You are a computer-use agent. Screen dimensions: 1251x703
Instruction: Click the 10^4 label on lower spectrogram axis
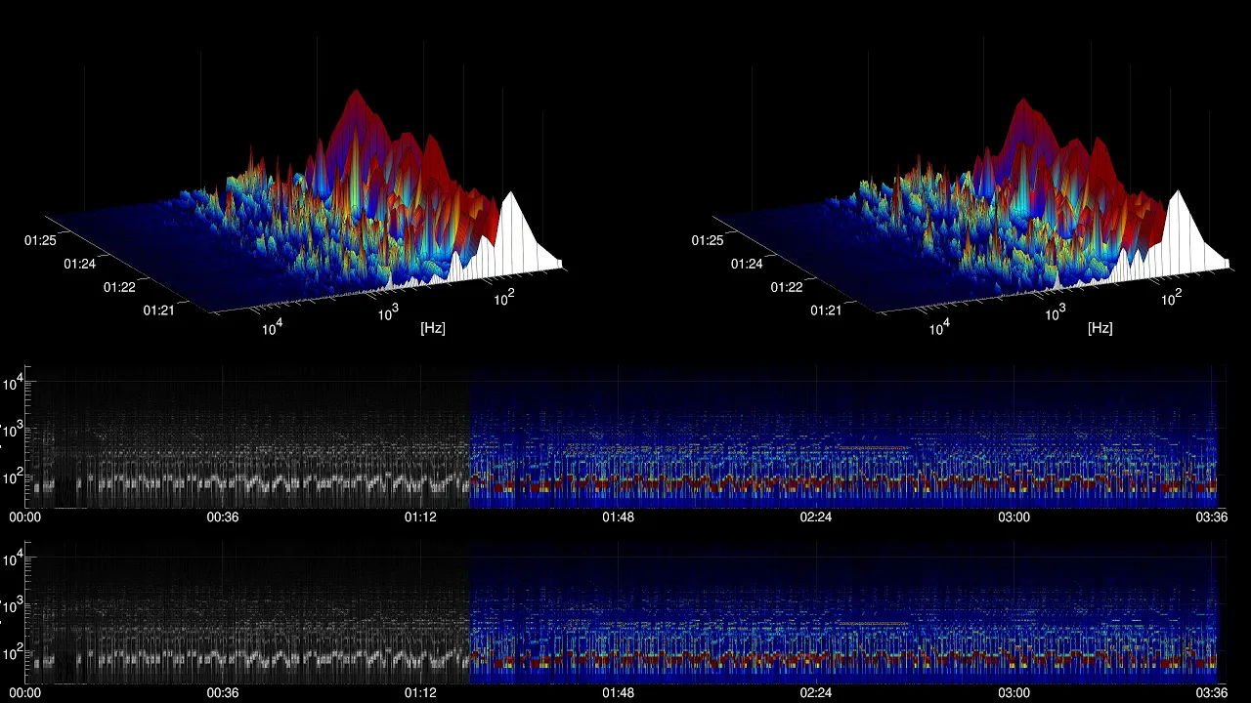pos(13,558)
